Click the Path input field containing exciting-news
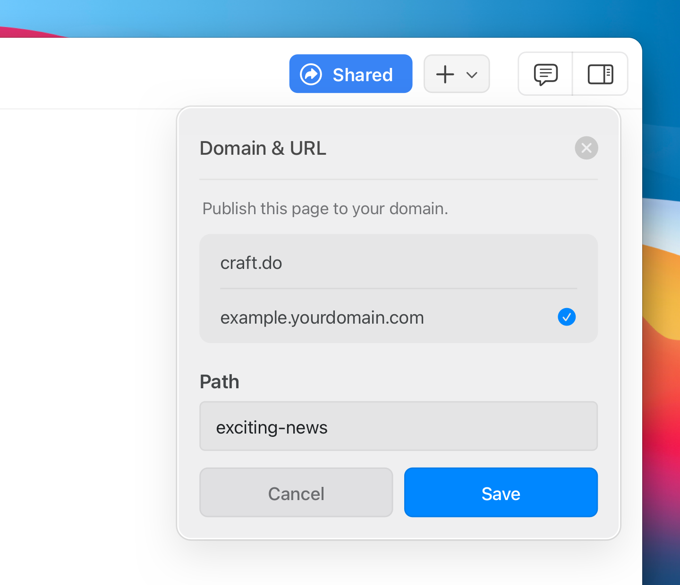The image size is (680, 585). pos(399,426)
